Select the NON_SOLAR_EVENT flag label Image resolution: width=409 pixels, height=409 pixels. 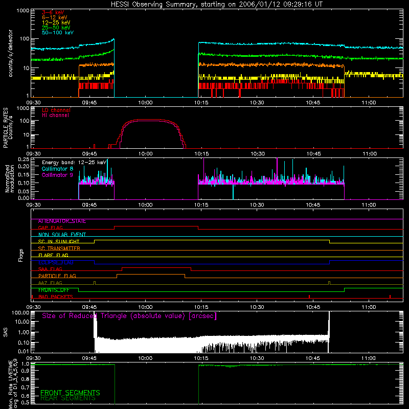(62, 235)
